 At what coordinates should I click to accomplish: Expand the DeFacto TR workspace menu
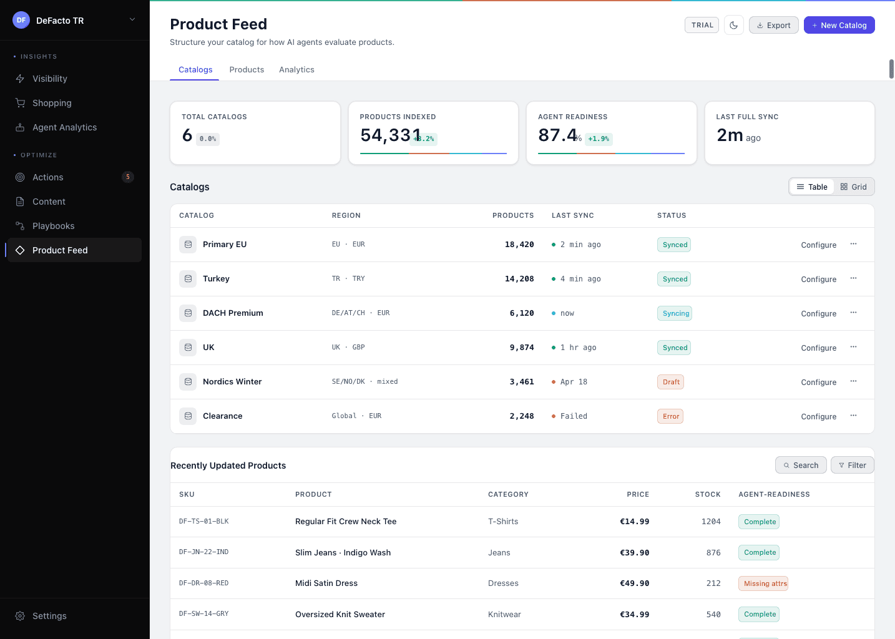click(132, 19)
